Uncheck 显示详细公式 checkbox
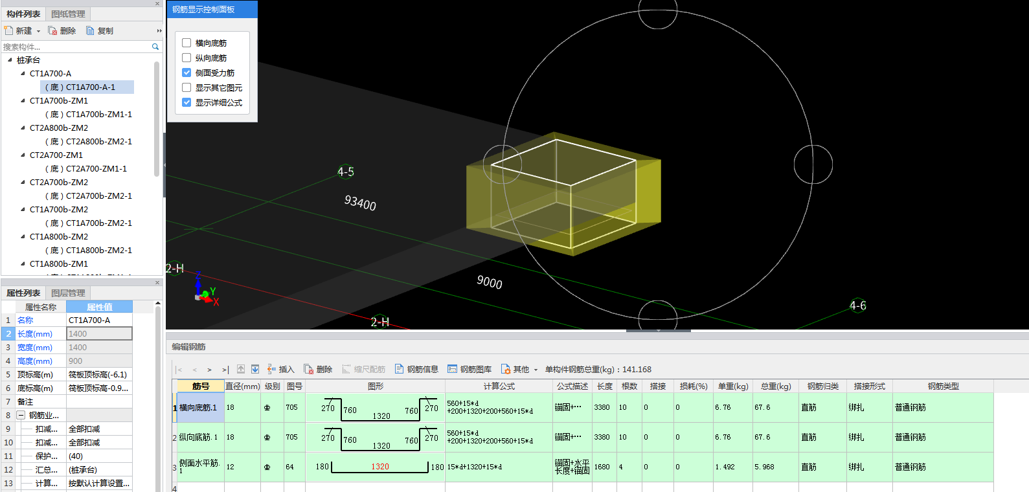This screenshot has height=492, width=1029. [187, 102]
